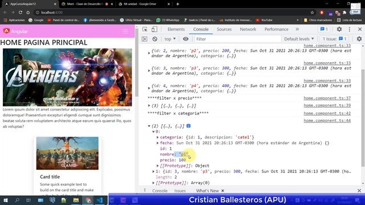Screen dimensions: 365x205
Task: Expand the categoria property
Action: [x=157, y=137]
